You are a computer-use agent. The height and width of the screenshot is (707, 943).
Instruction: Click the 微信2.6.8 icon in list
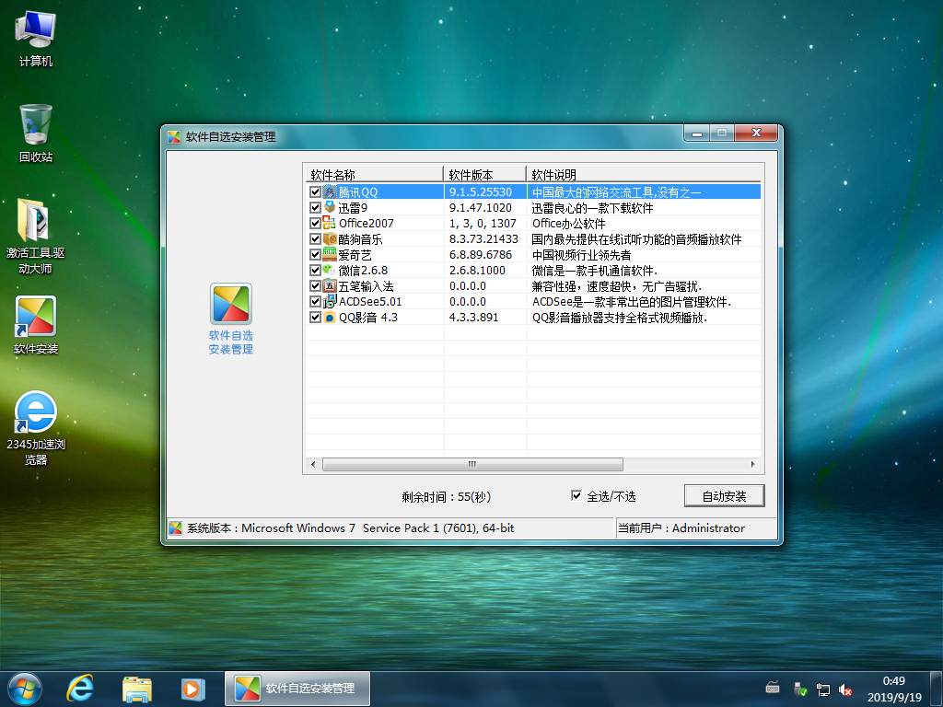(x=330, y=270)
